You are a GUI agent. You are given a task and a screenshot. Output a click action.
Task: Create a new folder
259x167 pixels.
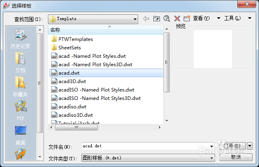pos(187,18)
